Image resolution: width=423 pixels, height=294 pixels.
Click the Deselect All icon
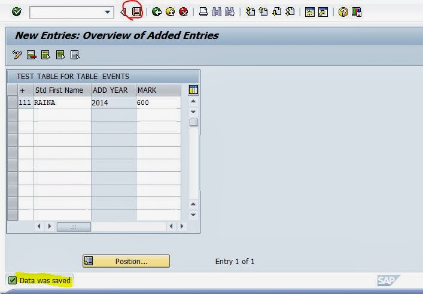[75, 55]
